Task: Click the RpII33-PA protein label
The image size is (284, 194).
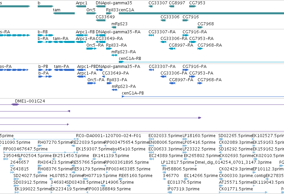Action: click(x=117, y=80)
